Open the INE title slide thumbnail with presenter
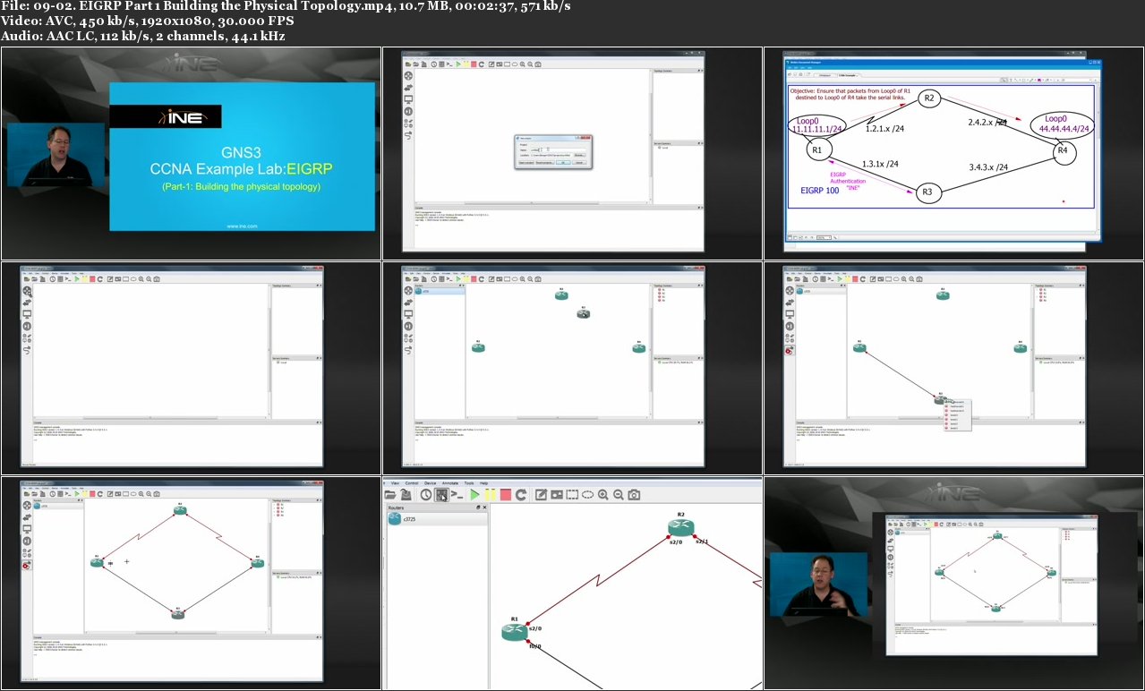This screenshot has width=1145, height=691. [191, 153]
